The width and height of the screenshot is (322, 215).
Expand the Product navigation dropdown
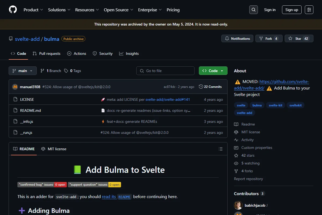pos(33,10)
